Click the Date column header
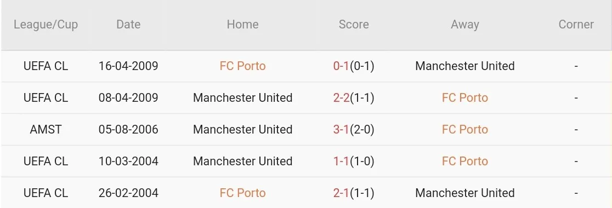The height and width of the screenshot is (208, 612). 128,25
